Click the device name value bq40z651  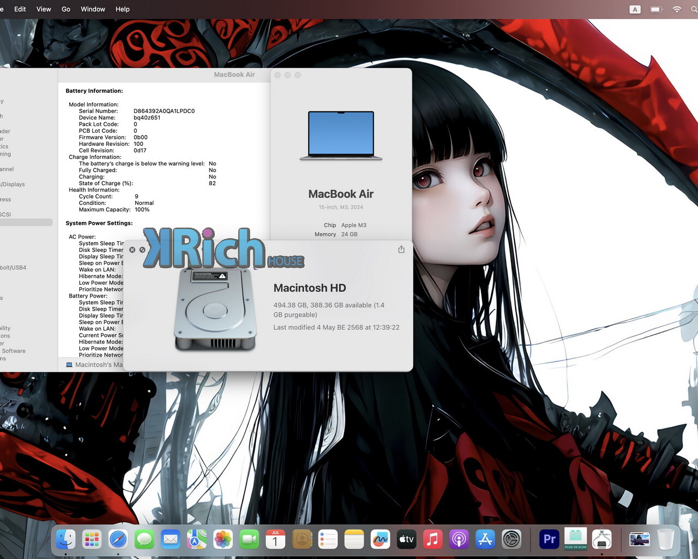(x=147, y=117)
